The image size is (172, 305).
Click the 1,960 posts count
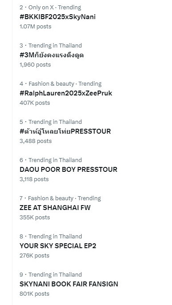(35, 64)
